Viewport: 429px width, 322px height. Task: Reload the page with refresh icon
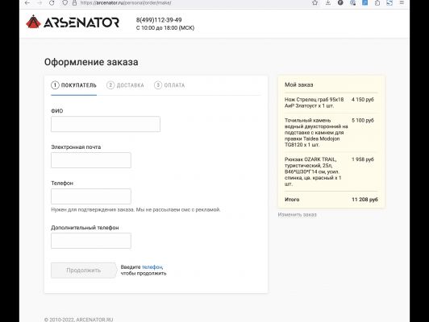(x=52, y=2)
